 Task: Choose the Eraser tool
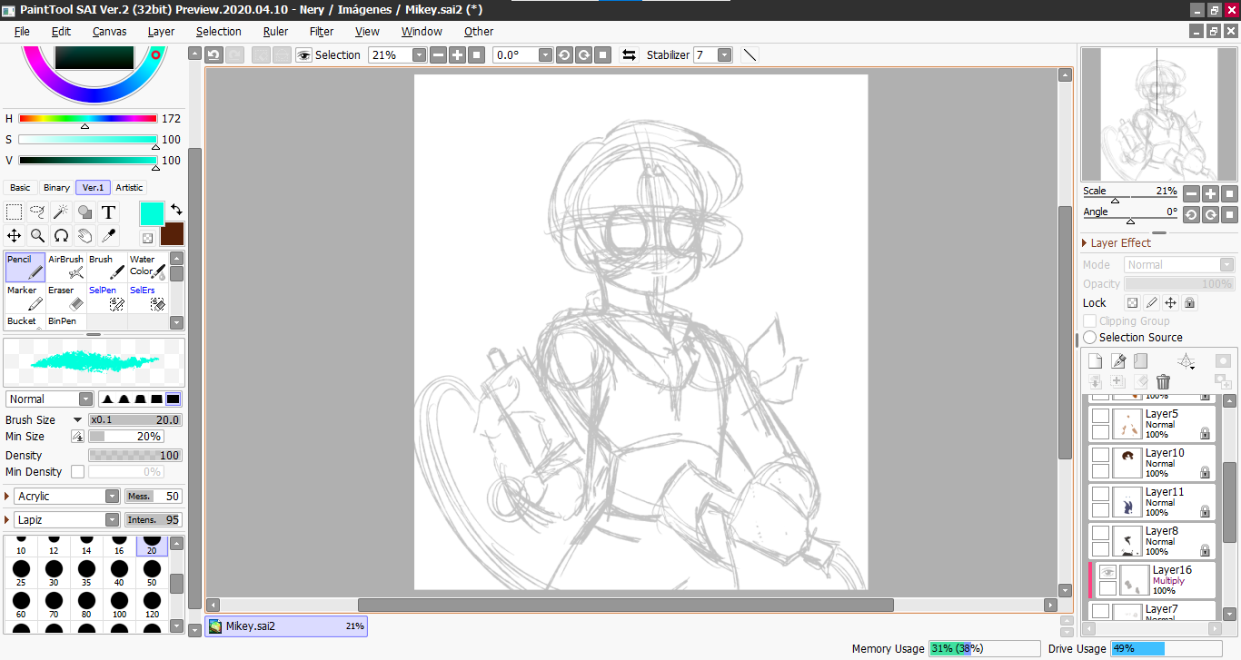[66, 298]
